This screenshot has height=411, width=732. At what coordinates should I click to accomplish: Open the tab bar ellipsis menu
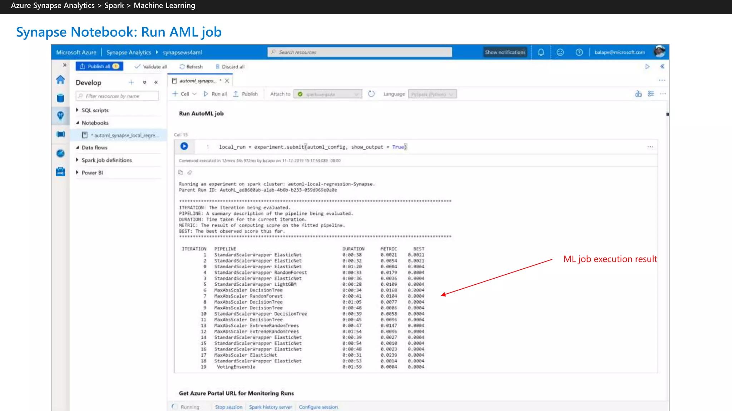662,80
